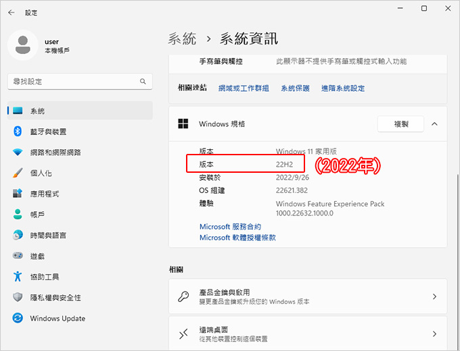Click the 2022/9/26 install date

coord(292,178)
